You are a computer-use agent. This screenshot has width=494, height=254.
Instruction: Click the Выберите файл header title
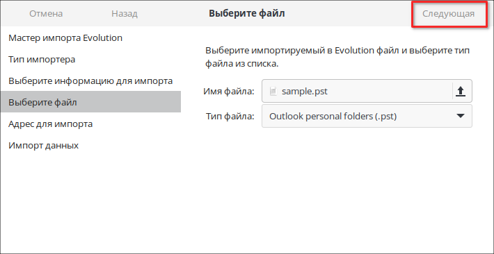247,13
